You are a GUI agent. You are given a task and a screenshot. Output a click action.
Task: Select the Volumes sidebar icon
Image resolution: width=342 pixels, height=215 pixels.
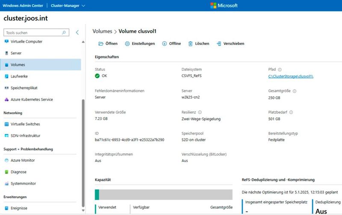pos(6,65)
